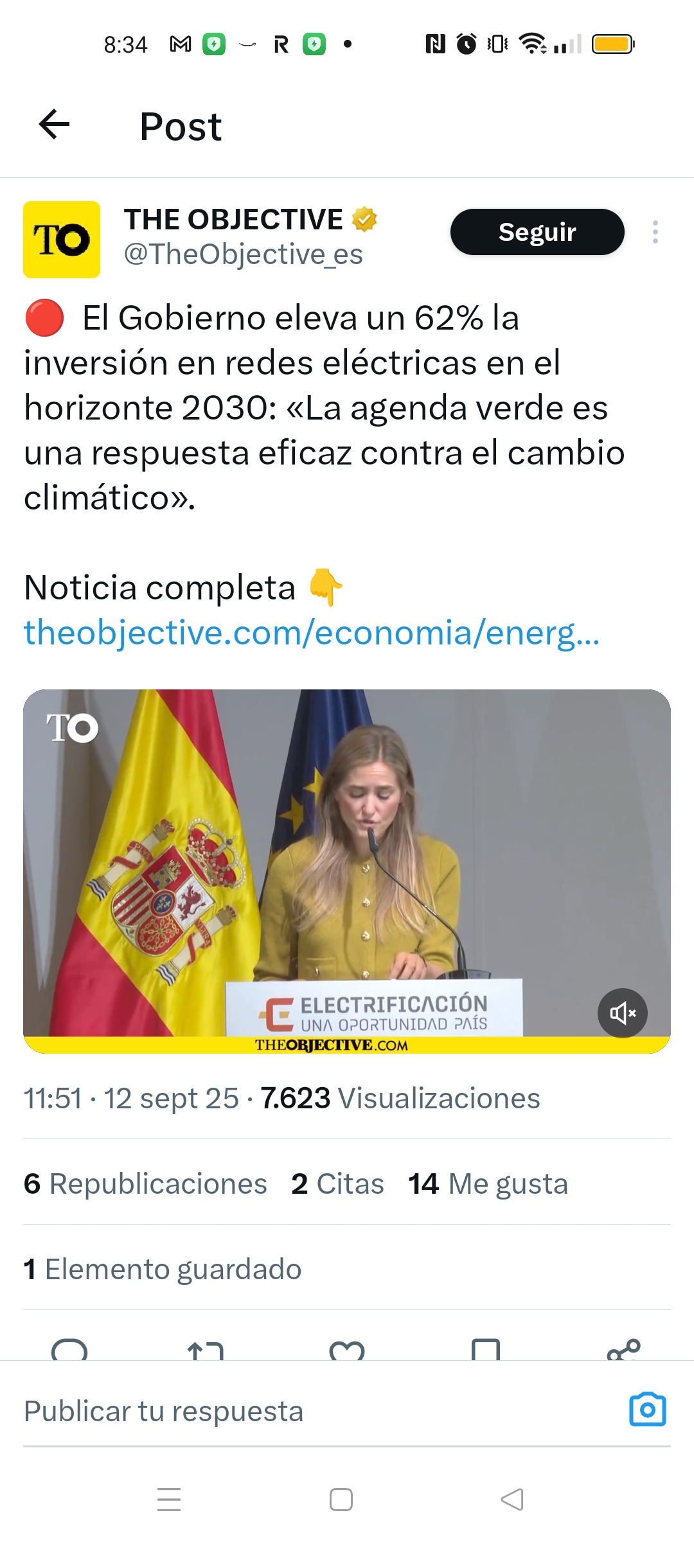
Task: Tap the Android home square button
Action: click(341, 1500)
